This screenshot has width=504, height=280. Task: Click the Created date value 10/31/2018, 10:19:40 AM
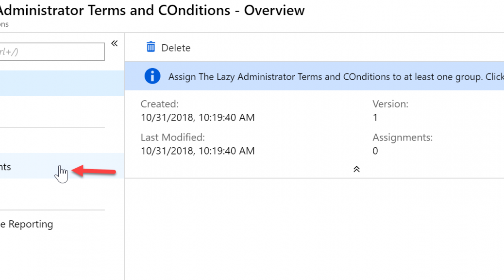198,118
